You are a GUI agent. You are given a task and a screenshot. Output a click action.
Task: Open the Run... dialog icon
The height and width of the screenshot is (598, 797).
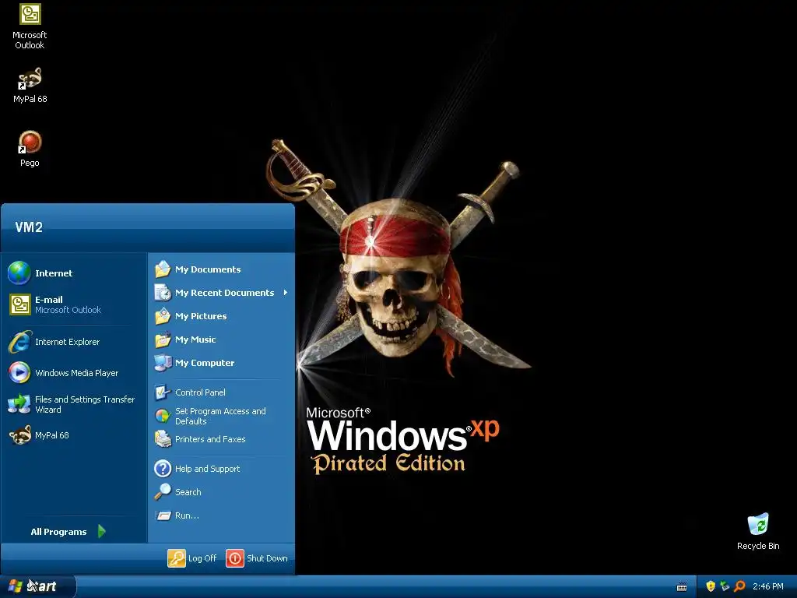pos(163,515)
